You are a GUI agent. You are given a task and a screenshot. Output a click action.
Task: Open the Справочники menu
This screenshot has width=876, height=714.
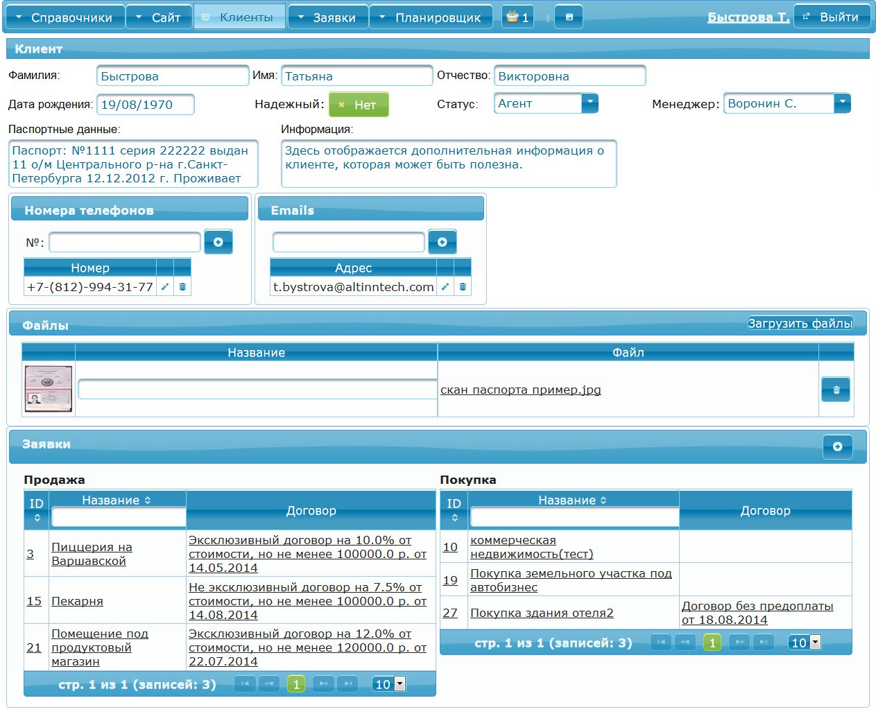65,17
